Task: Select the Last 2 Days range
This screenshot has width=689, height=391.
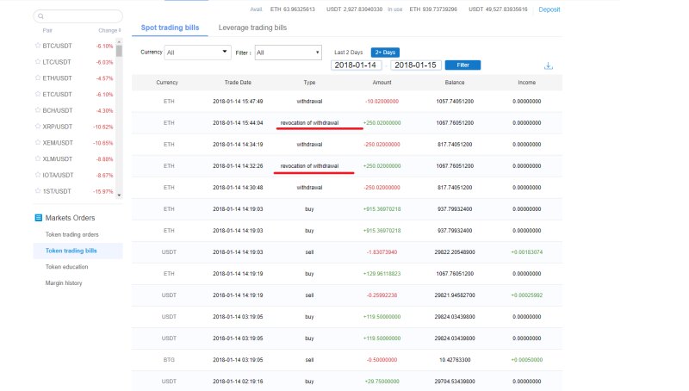Action: pos(350,53)
